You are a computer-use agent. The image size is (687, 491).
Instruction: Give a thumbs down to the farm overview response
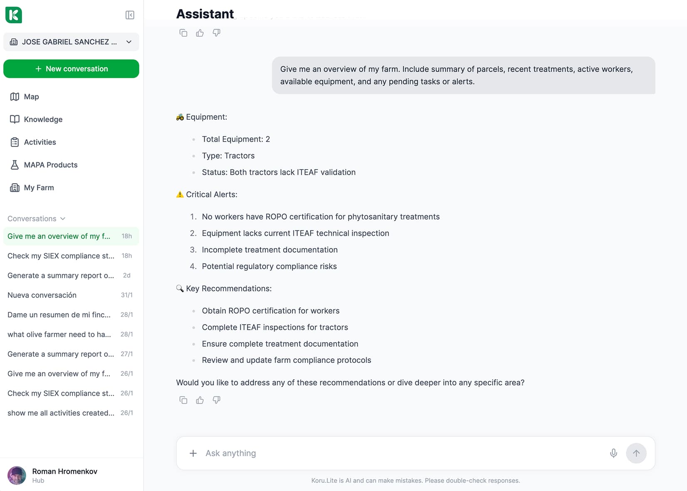(216, 400)
